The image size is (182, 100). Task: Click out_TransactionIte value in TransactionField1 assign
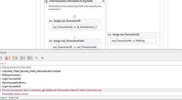(87, 47)
